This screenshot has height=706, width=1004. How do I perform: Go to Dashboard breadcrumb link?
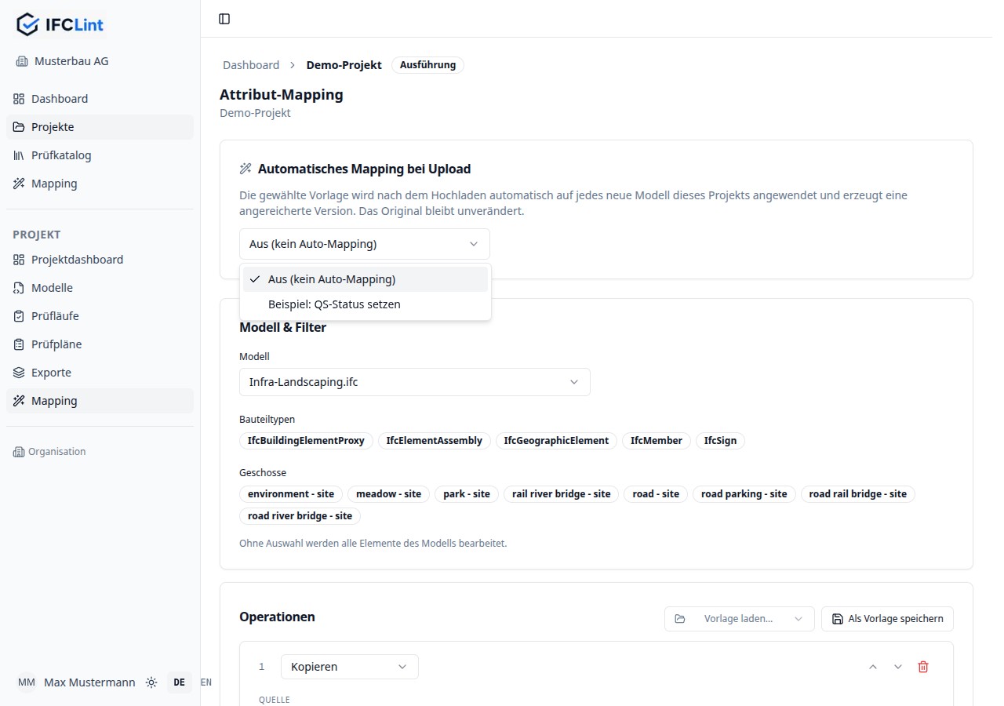point(251,65)
